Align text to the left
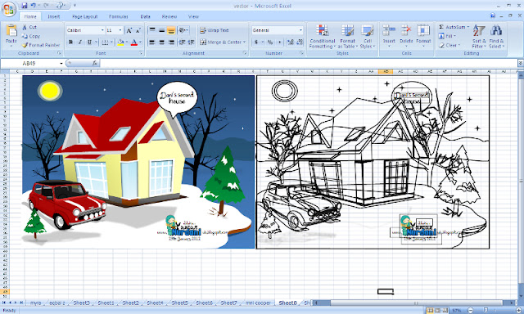This screenshot has height=314, width=524. 152,42
